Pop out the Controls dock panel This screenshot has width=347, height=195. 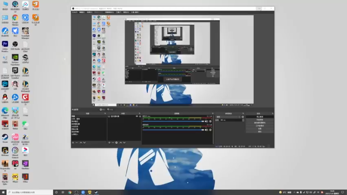pyautogui.click(x=273, y=114)
